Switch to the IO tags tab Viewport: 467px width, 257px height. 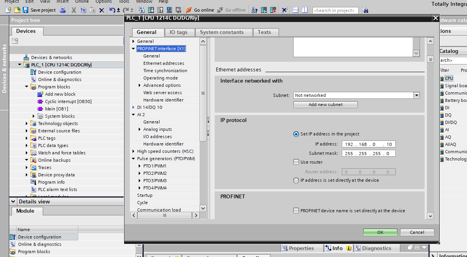coord(178,32)
